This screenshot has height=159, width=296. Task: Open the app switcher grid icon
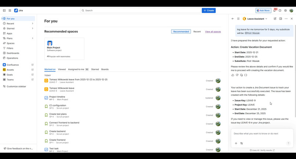10,11
